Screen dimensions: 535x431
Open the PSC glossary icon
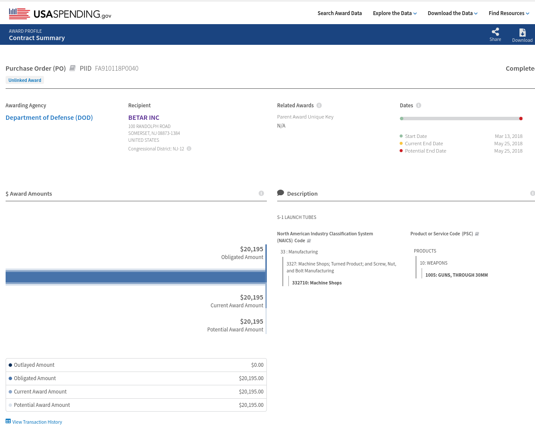(x=477, y=234)
